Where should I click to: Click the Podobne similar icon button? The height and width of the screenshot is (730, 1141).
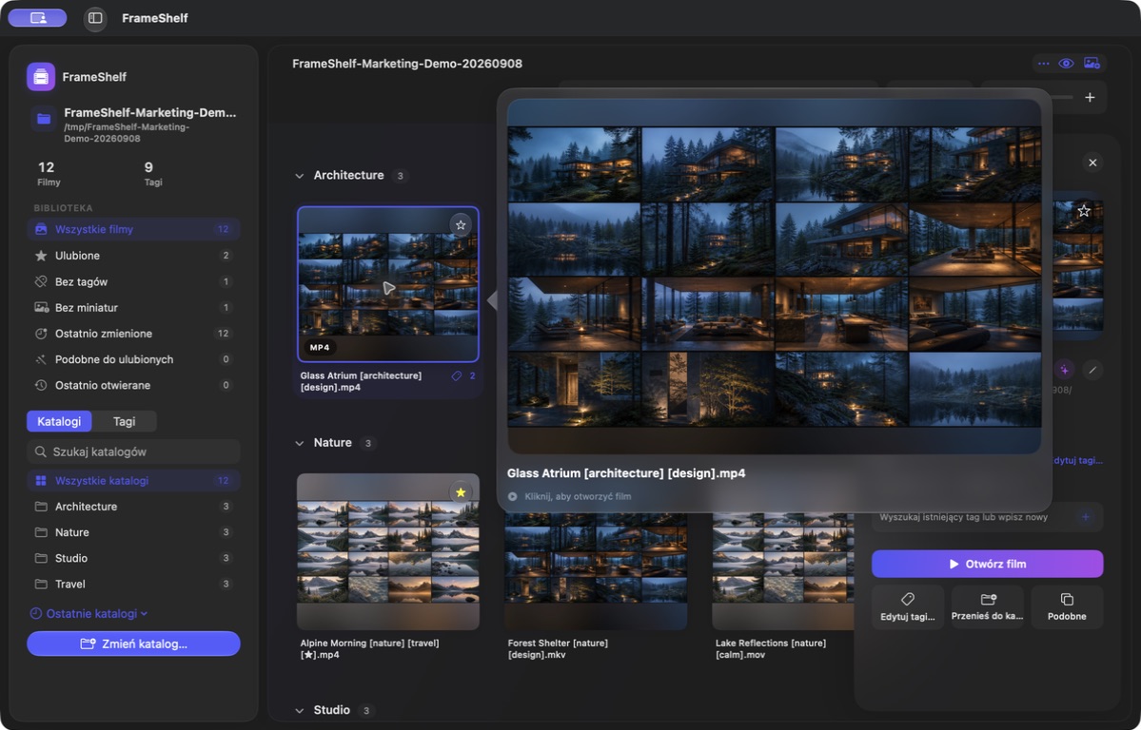1067,606
